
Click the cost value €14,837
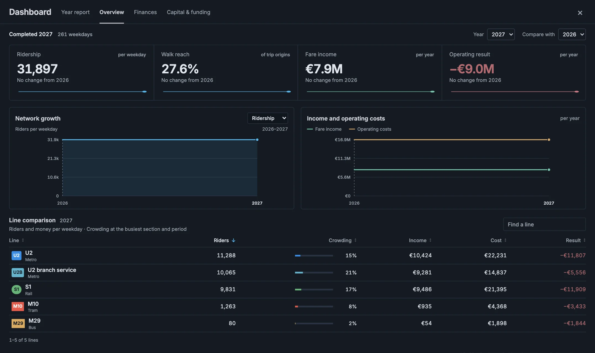[495, 272]
